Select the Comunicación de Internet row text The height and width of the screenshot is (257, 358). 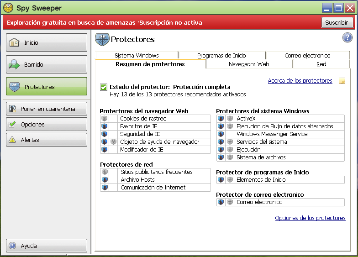point(153,187)
